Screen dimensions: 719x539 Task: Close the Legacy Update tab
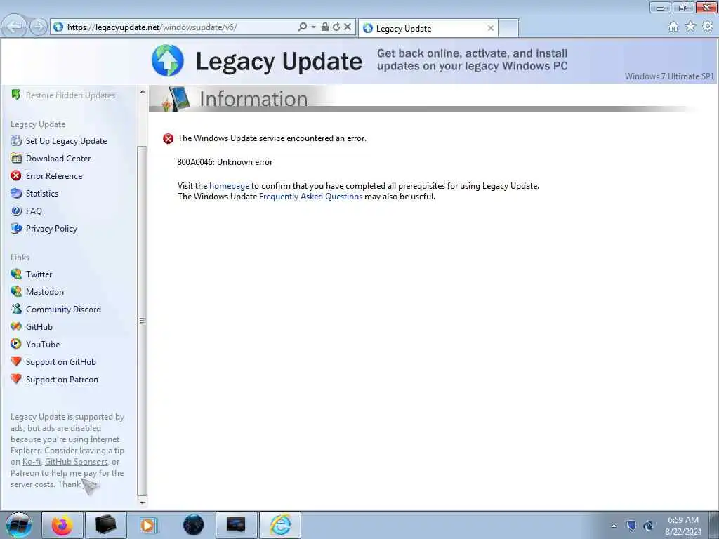pyautogui.click(x=490, y=28)
